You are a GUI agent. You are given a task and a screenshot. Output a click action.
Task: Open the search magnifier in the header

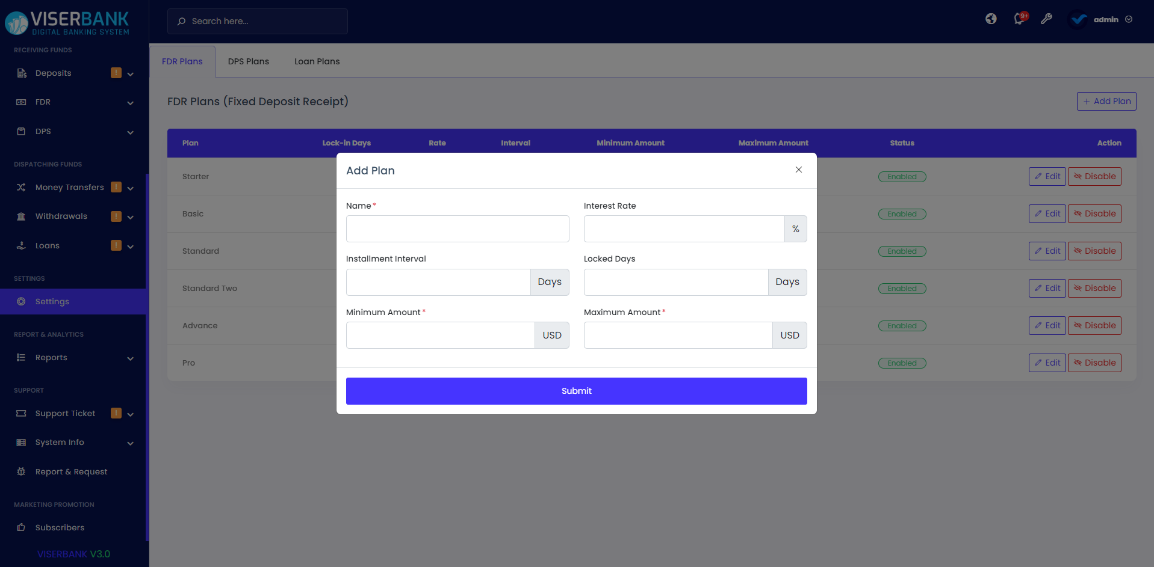(x=181, y=21)
